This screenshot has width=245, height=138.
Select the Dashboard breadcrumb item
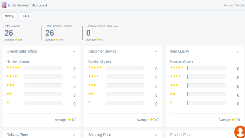(x=39, y=5)
